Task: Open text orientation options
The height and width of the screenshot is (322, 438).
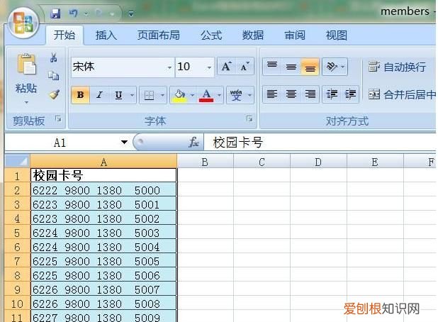Action: (x=335, y=67)
